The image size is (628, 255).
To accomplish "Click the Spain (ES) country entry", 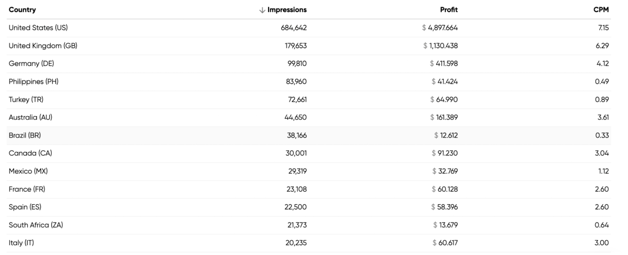I will click(25, 207).
